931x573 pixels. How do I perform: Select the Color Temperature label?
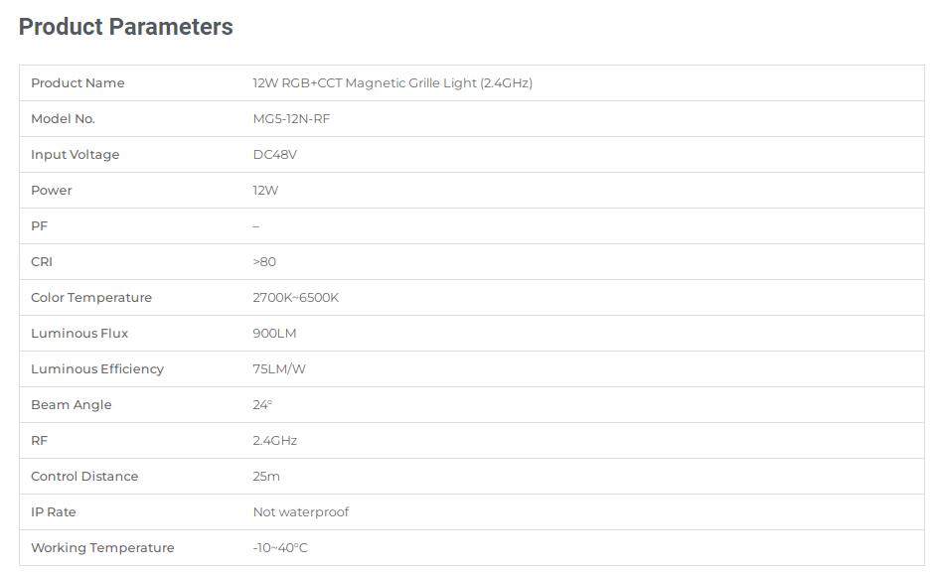pyautogui.click(x=91, y=297)
